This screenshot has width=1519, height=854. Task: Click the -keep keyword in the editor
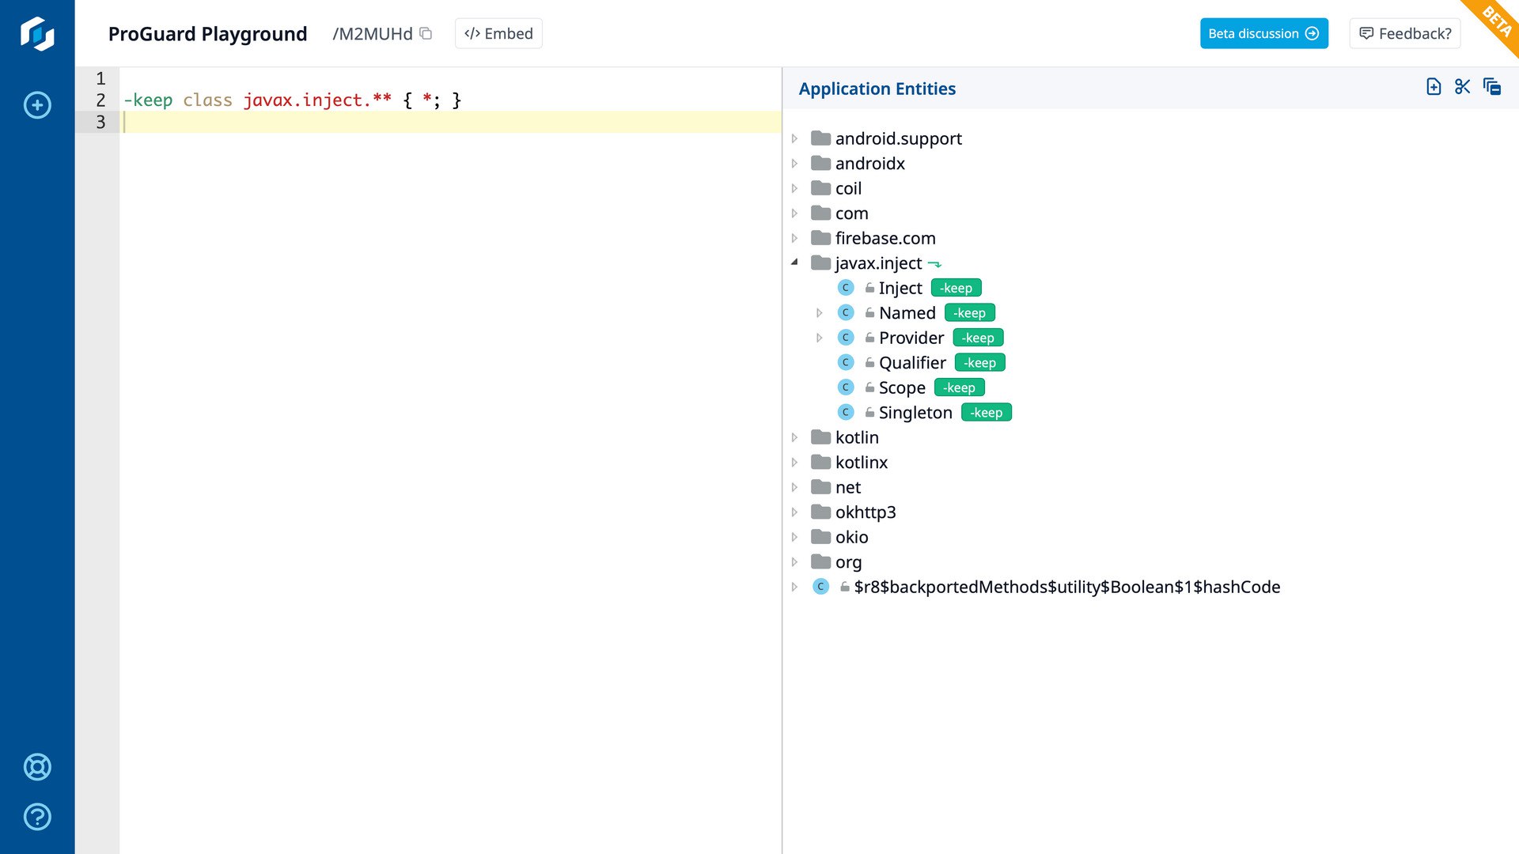tap(148, 100)
